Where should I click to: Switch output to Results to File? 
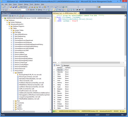coord(68,10)
